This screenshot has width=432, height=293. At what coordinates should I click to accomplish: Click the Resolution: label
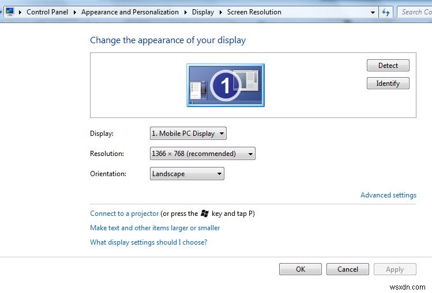pos(107,153)
